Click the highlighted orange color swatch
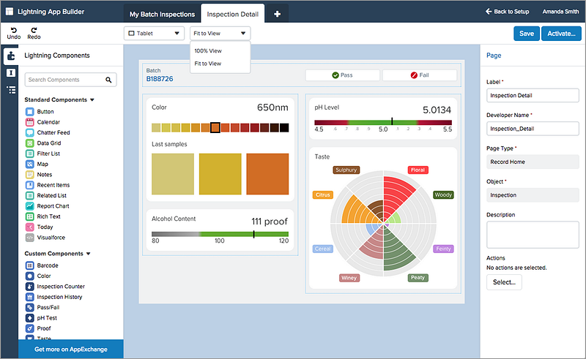This screenshot has height=359, width=586. point(215,128)
